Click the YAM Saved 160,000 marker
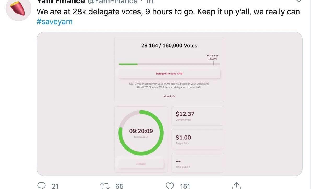 [212, 57]
